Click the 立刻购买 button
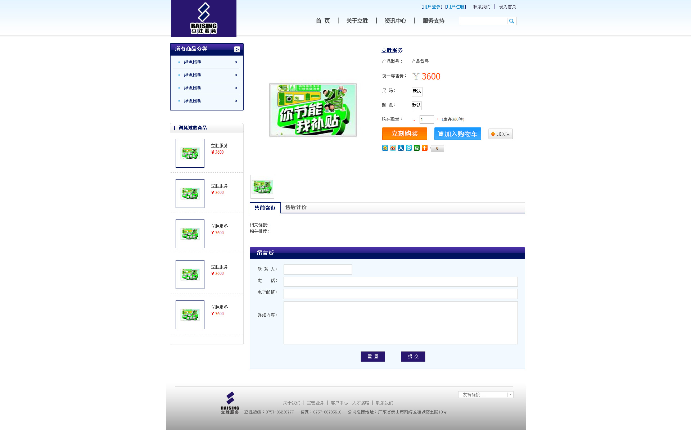 click(x=405, y=134)
